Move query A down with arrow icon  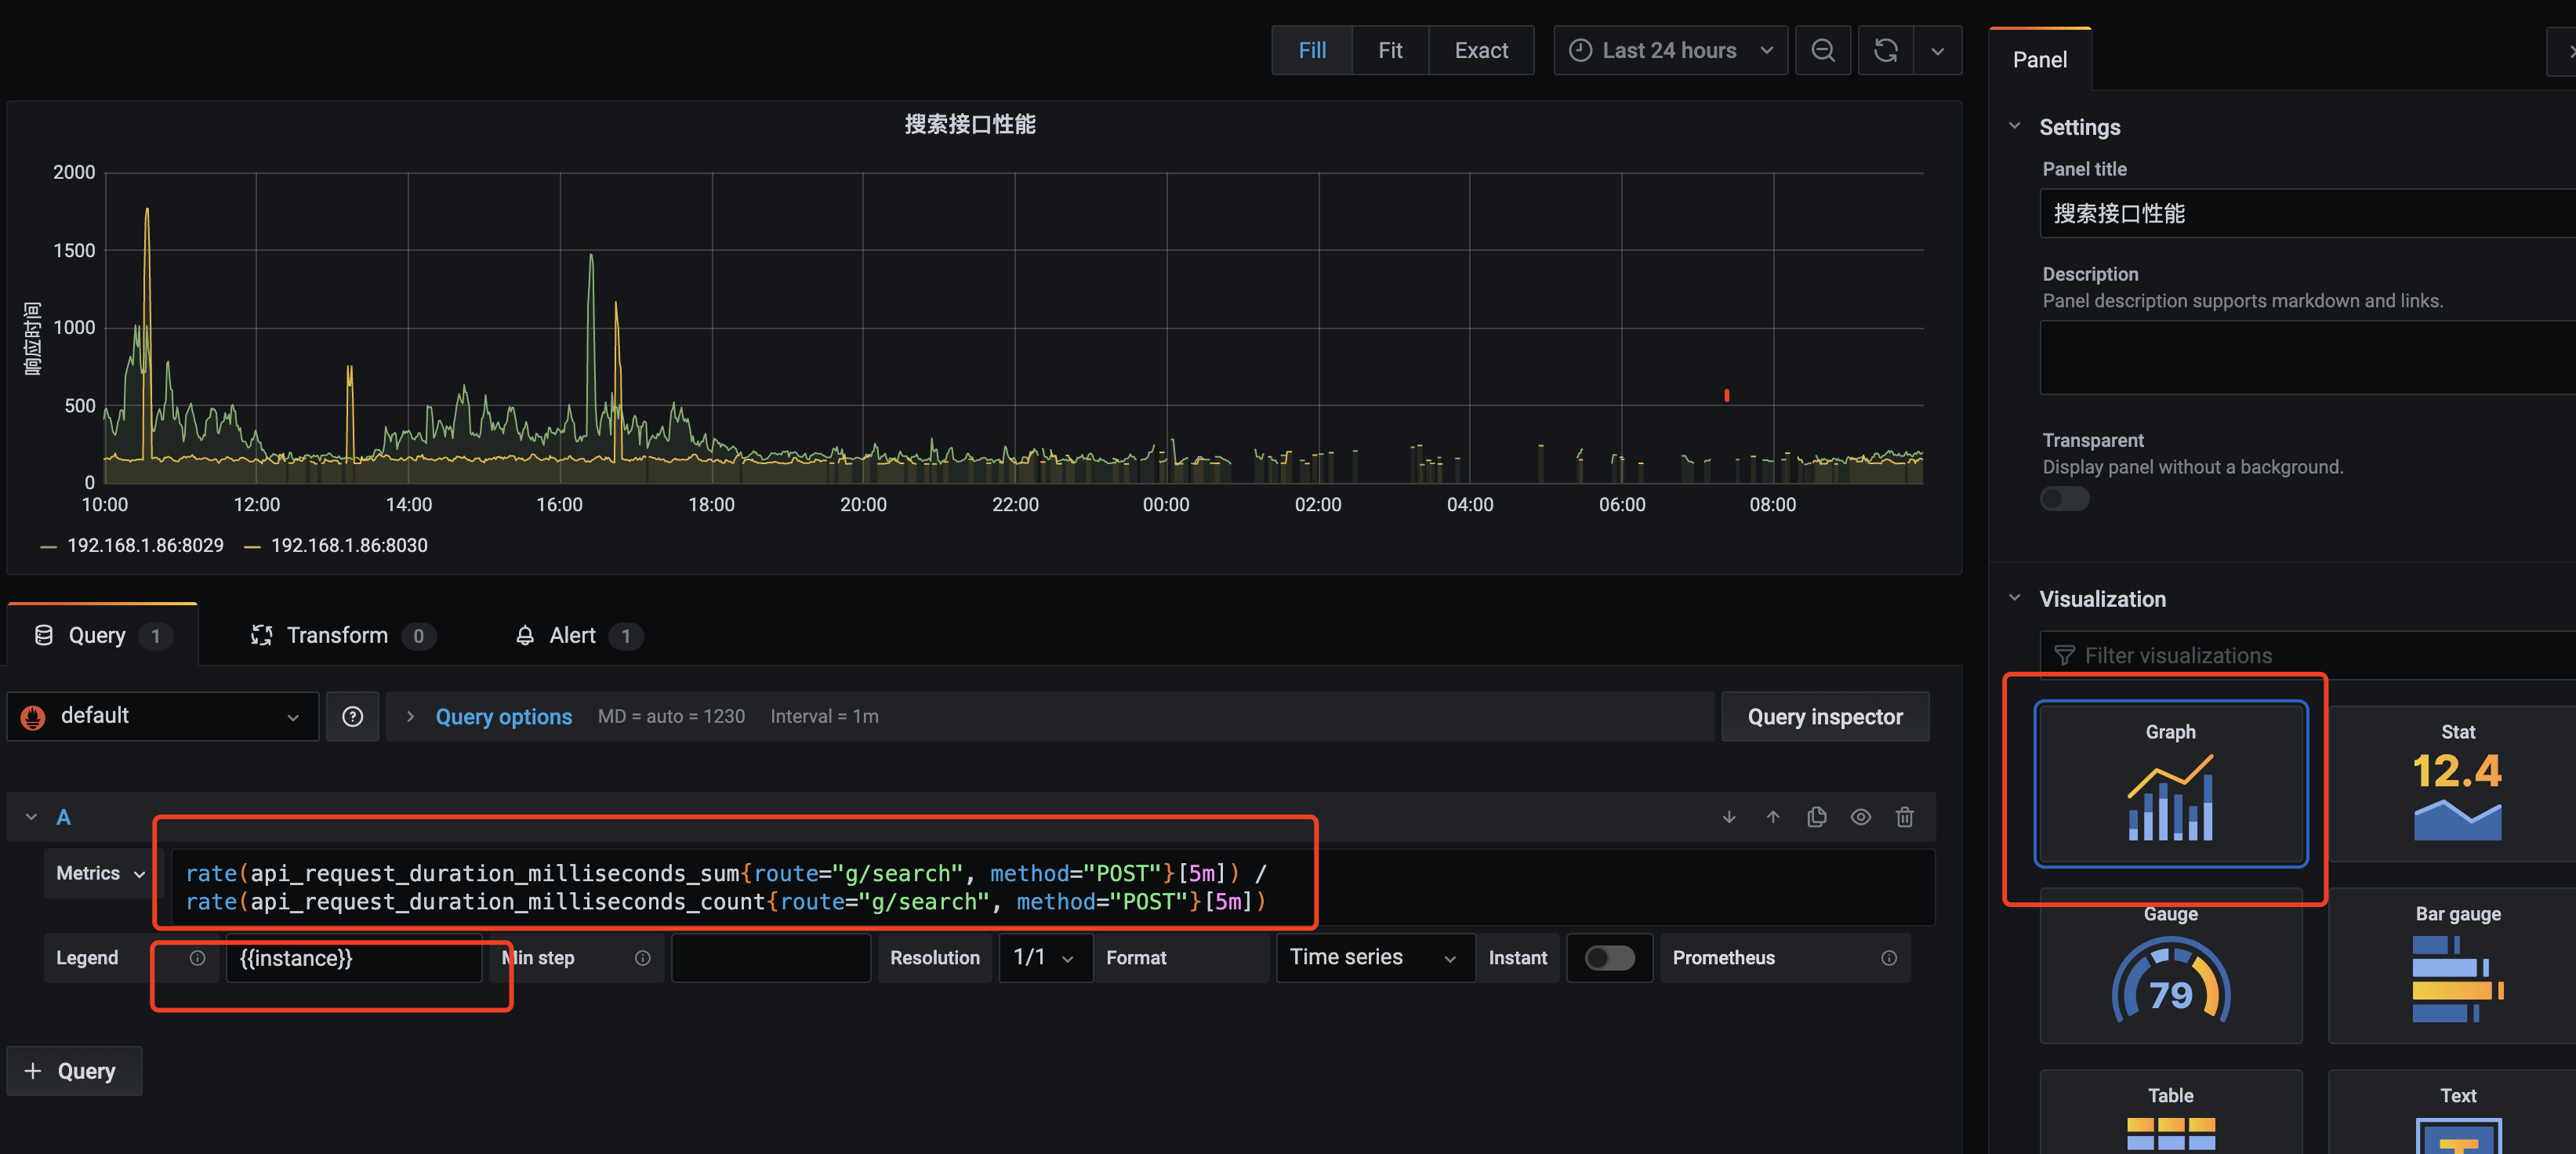1729,817
